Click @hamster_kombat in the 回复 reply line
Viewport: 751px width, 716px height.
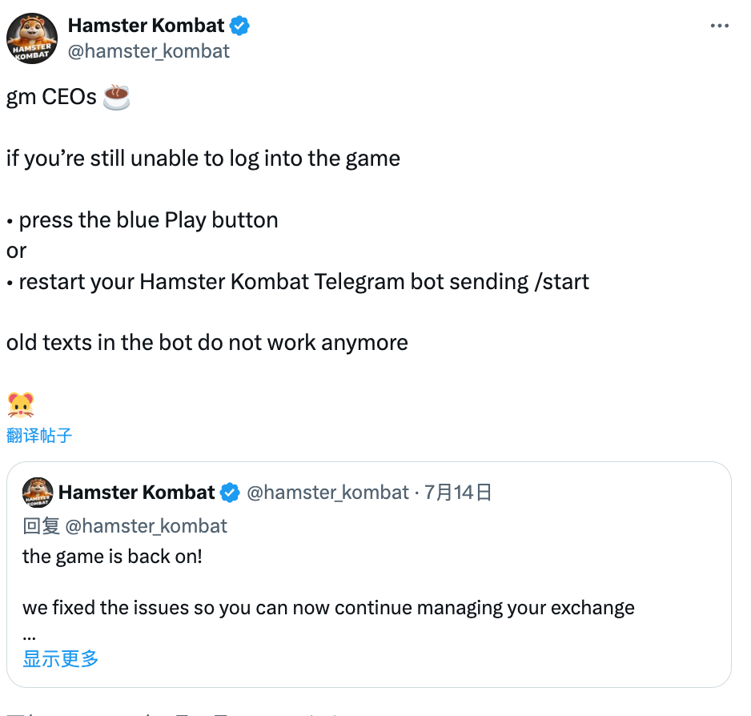146,525
